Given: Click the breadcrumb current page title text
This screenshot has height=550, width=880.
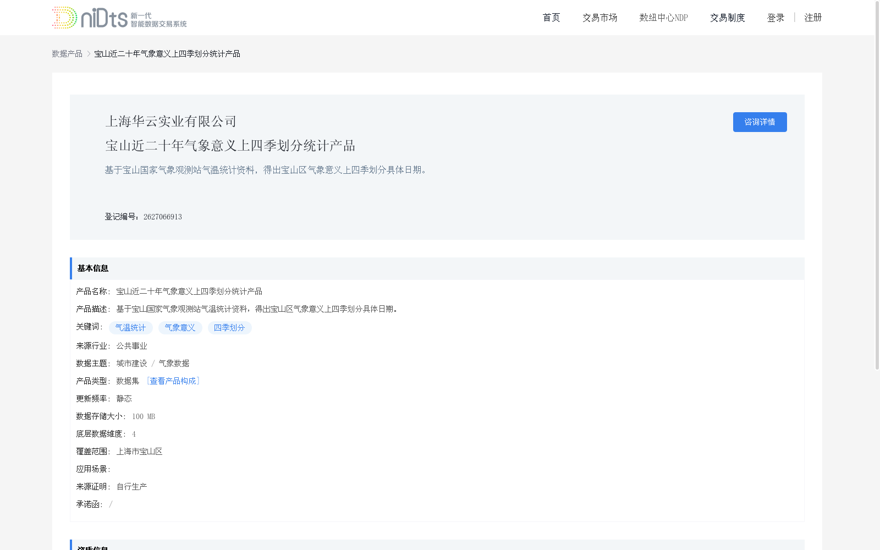Looking at the screenshot, I should coord(167,53).
